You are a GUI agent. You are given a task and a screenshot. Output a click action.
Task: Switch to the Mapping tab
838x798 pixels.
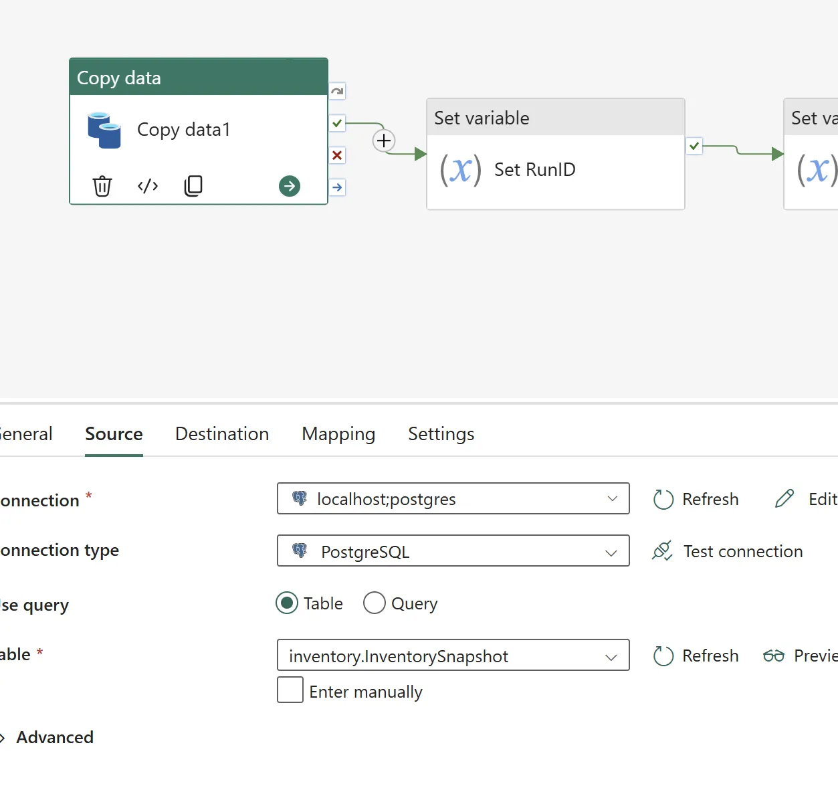pos(338,434)
